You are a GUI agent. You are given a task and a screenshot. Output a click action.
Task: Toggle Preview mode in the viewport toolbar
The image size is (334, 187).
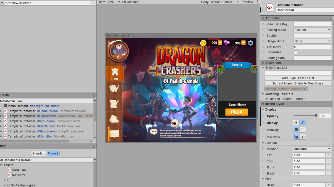point(247,2)
